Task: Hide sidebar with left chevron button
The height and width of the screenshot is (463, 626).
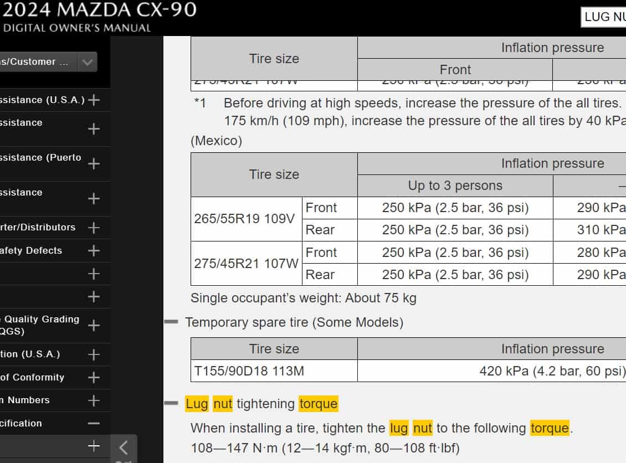Action: pos(124,447)
